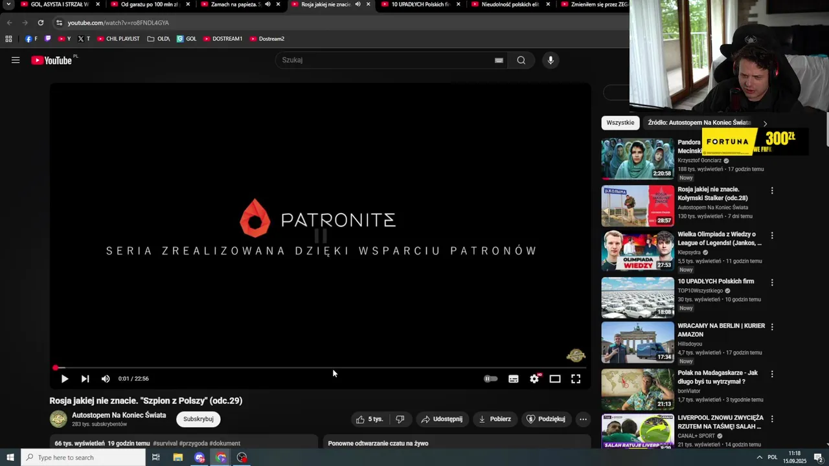The height and width of the screenshot is (466, 829).
Task: Open the Wielka Olimpiada z Wiedzy thumbnail
Action: click(x=638, y=251)
